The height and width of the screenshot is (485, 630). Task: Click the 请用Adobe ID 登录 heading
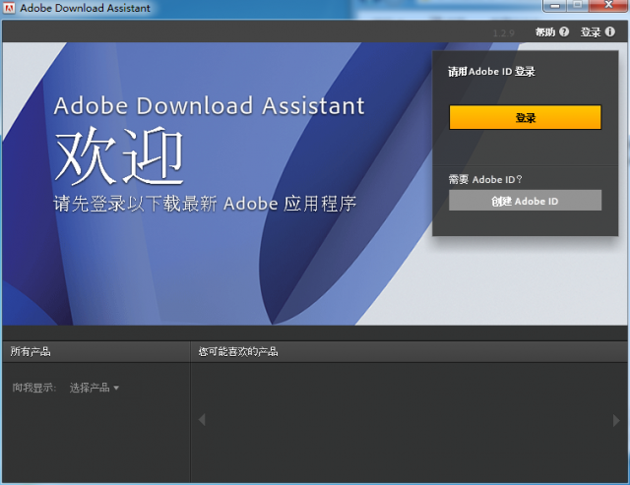tap(492, 72)
